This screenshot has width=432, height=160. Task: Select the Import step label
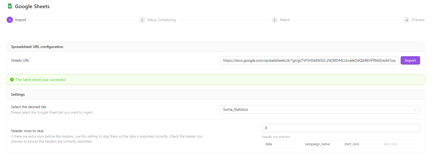[x=21, y=20]
